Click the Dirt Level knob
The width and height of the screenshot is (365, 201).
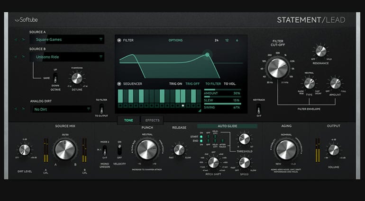pyautogui.click(x=24, y=150)
